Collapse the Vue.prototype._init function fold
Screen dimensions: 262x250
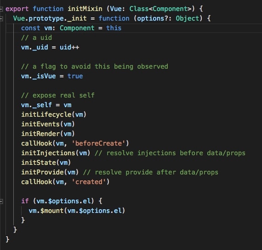[1, 19]
